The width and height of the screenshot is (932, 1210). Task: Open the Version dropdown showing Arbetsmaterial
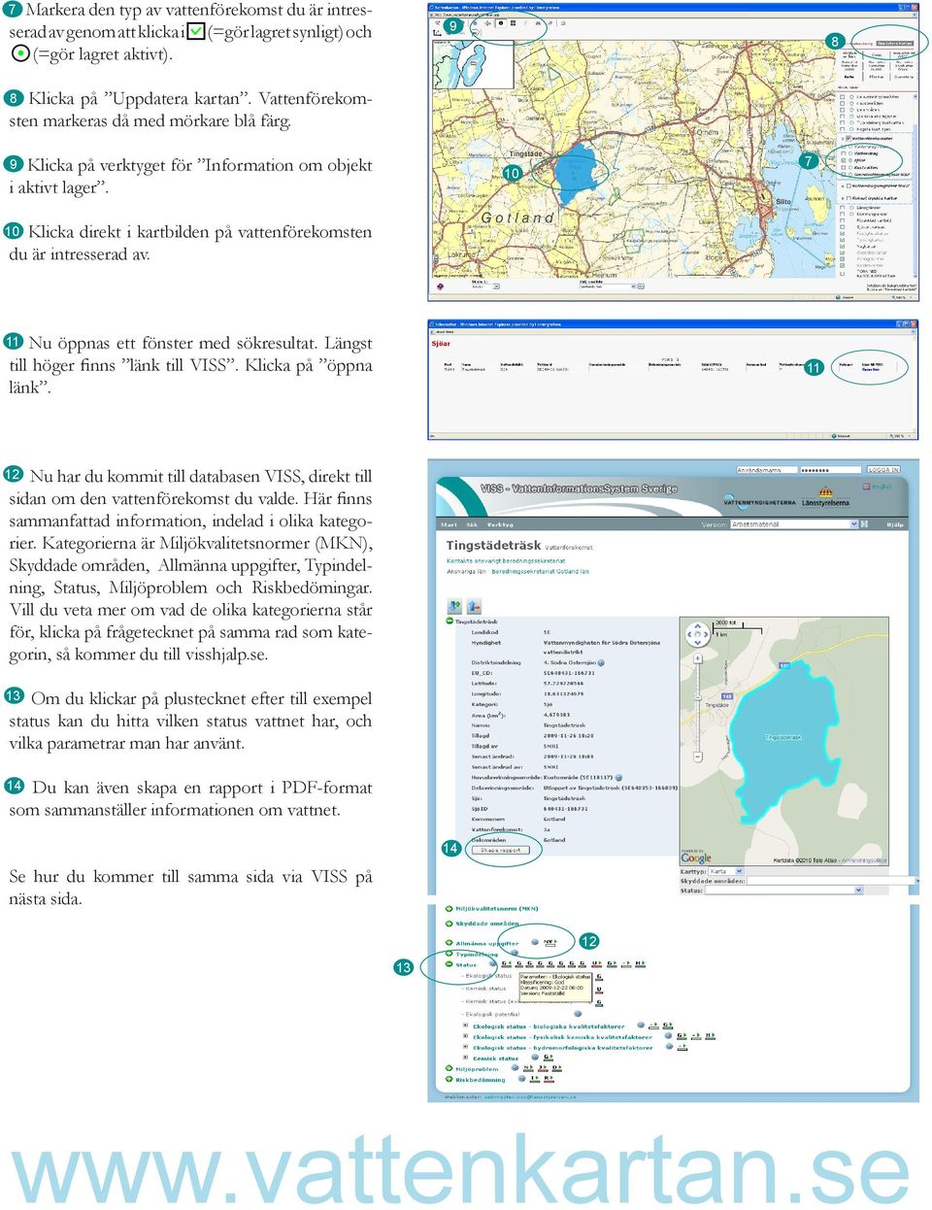[793, 524]
